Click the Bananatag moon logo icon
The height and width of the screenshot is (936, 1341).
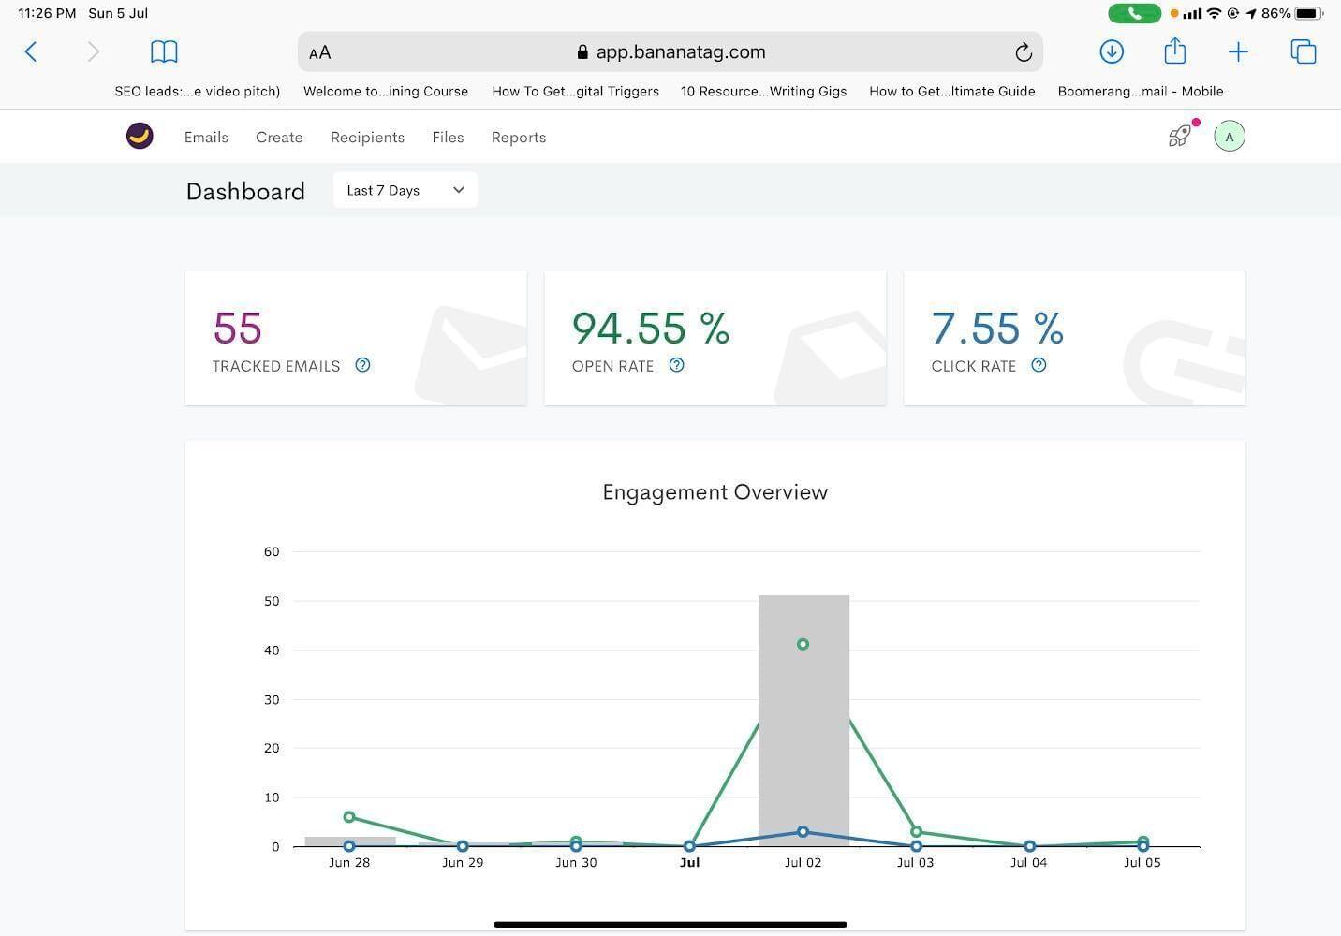coord(140,137)
